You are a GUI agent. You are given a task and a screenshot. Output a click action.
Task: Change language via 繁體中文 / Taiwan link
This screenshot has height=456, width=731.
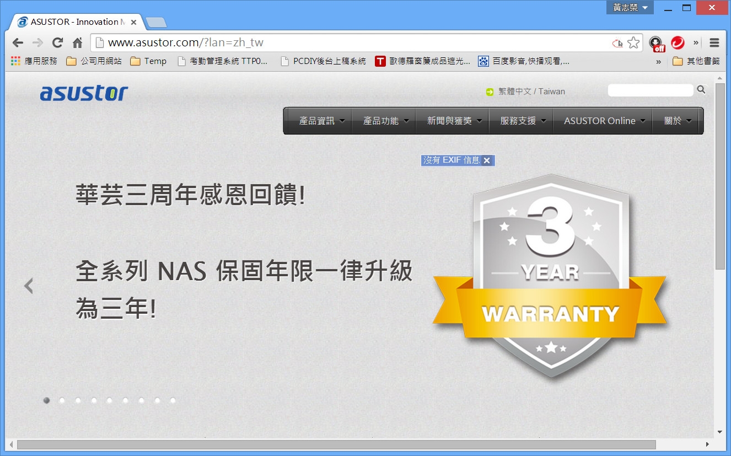coord(531,92)
